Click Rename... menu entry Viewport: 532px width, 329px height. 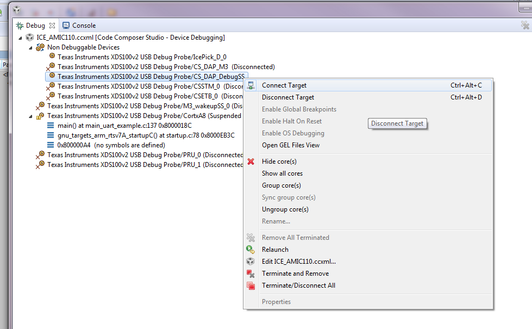(368, 221)
